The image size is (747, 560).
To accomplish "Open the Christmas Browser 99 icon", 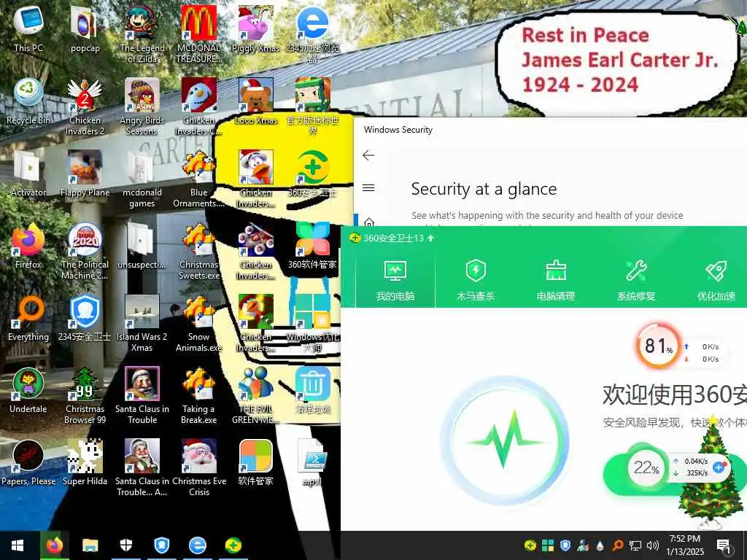I will pos(85,396).
